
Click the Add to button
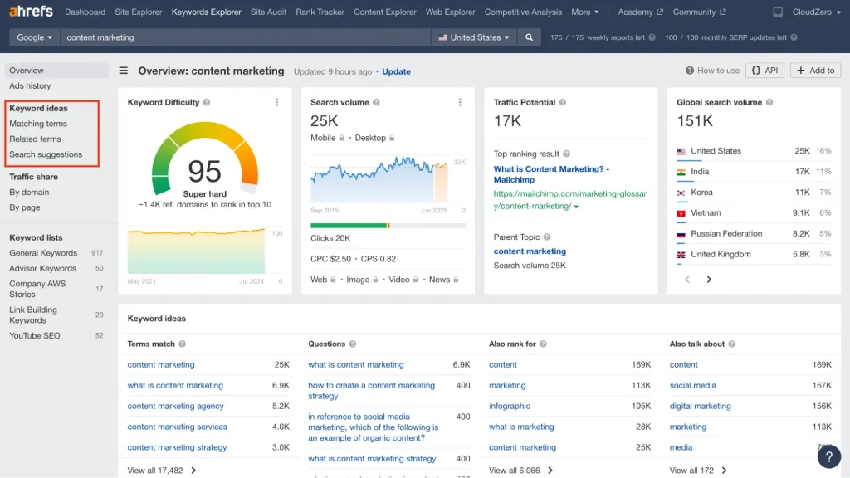814,71
